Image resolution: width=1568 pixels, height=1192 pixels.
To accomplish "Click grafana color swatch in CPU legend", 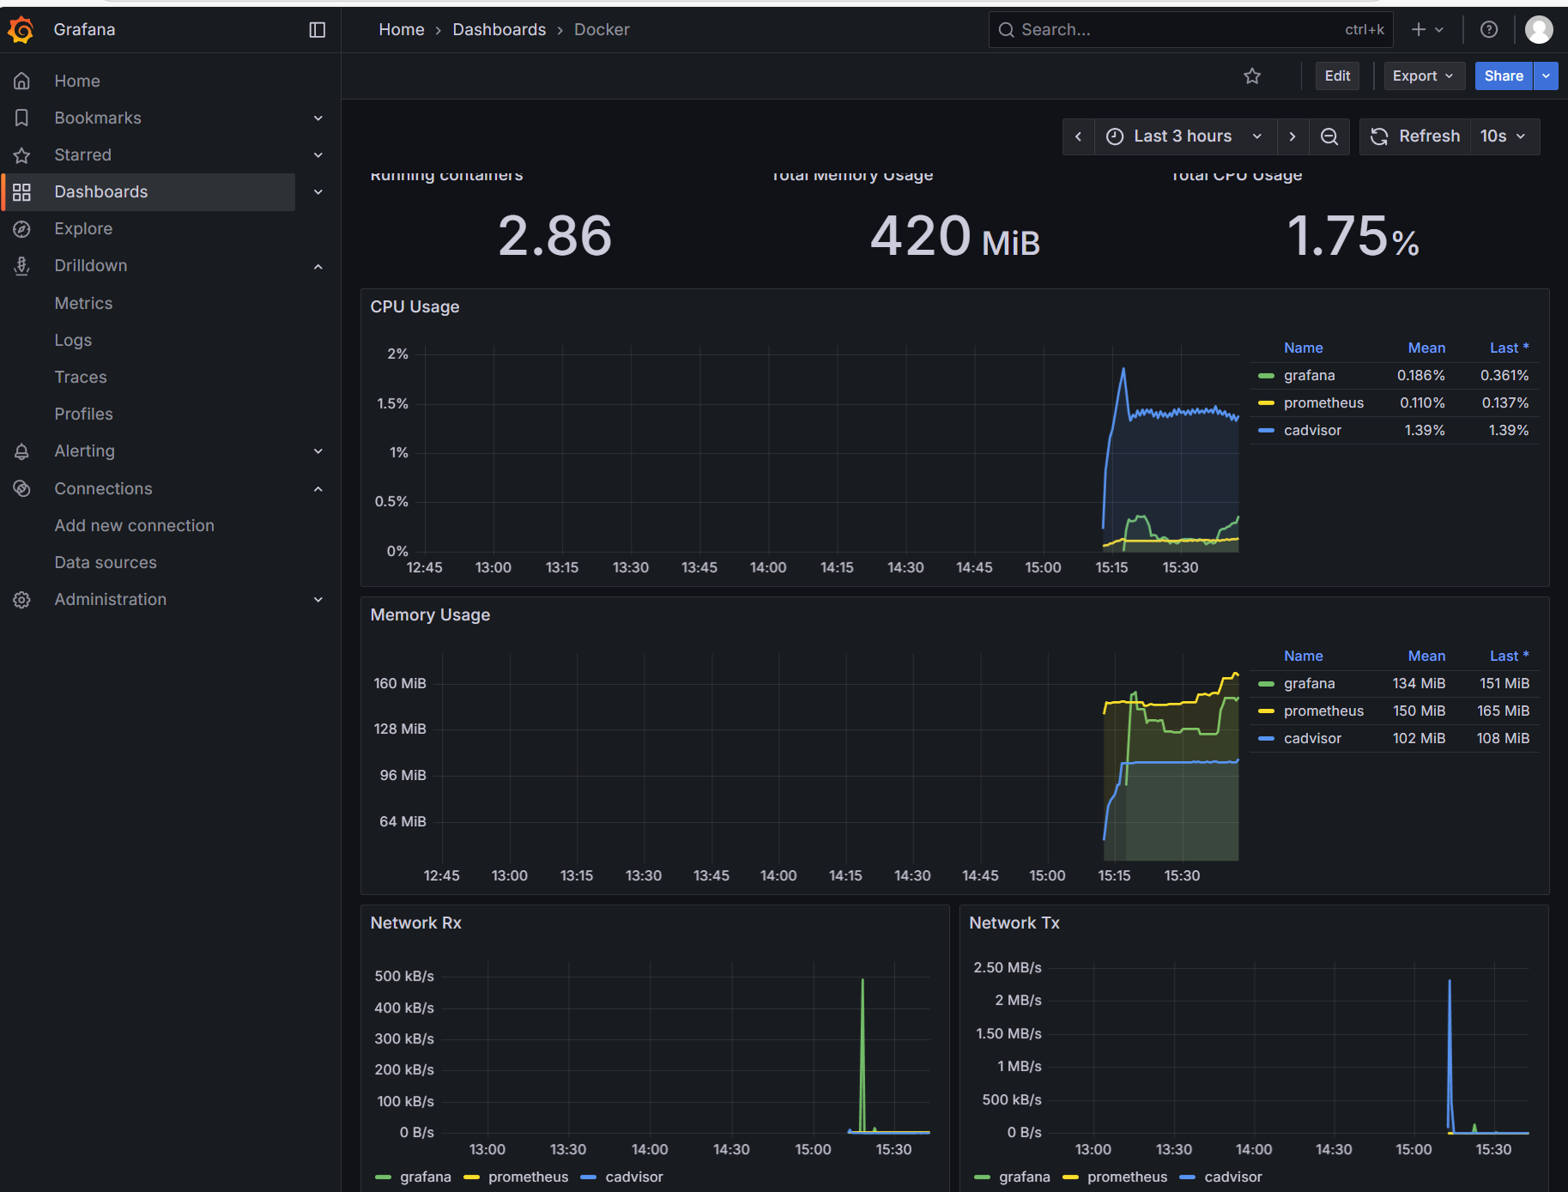I will (x=1266, y=376).
